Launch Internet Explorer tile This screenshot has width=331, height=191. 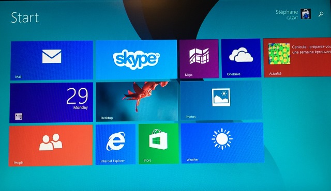click(115, 145)
